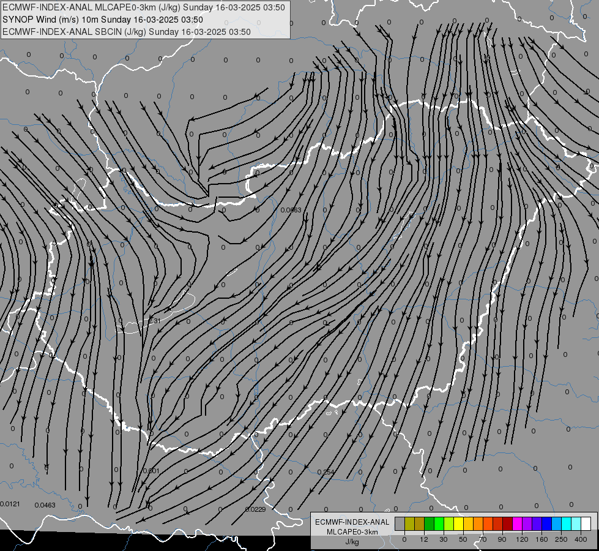Click the dark red legend swatch after 90
The height and width of the screenshot is (551, 599).
508,523
